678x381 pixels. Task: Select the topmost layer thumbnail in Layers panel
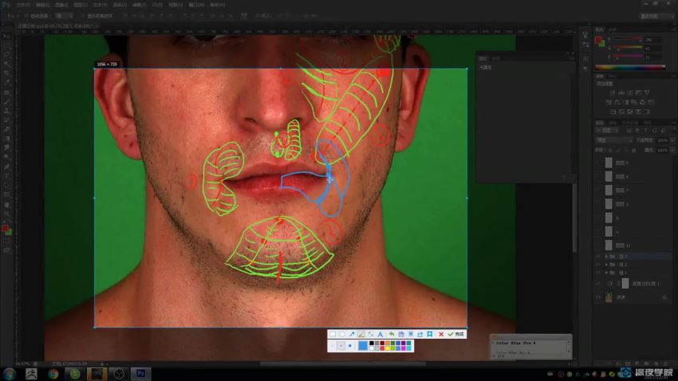[x=609, y=163]
